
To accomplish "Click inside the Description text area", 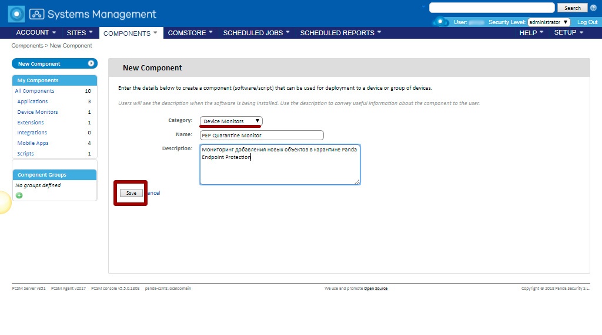I will tap(280, 164).
